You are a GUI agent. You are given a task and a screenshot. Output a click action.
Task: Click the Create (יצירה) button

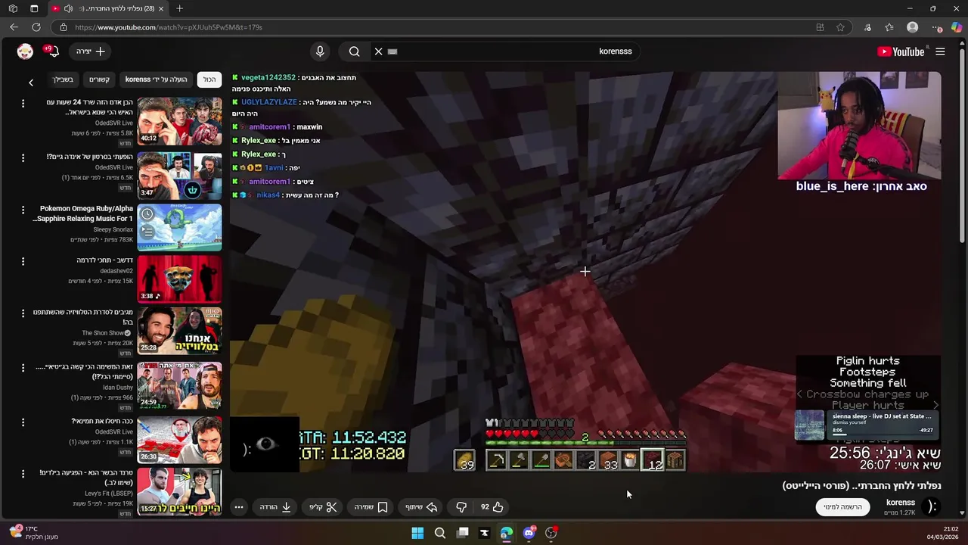[92, 51]
